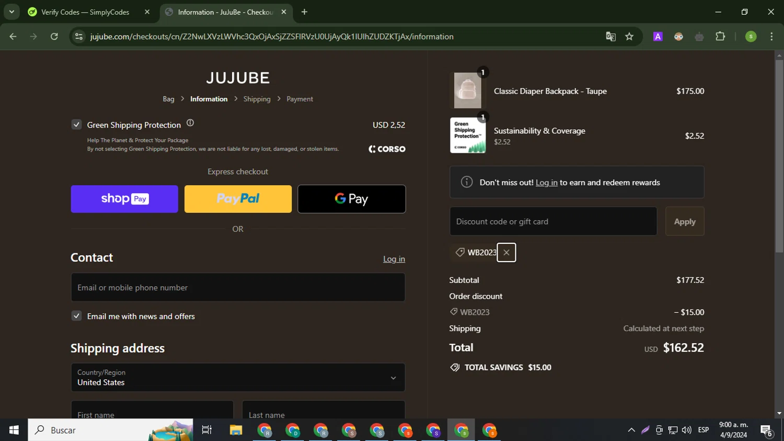Image resolution: width=784 pixels, height=441 pixels.
Task: Open File Explorer from taskbar
Action: pos(236,430)
